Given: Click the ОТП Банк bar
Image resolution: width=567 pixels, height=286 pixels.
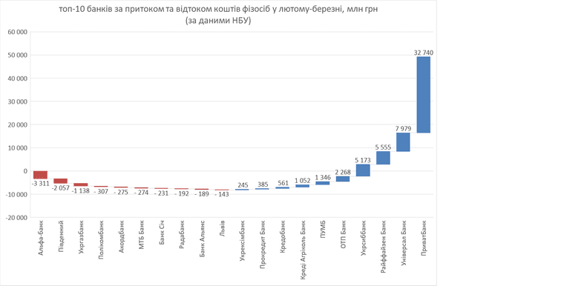Looking at the screenshot, I should tap(343, 179).
